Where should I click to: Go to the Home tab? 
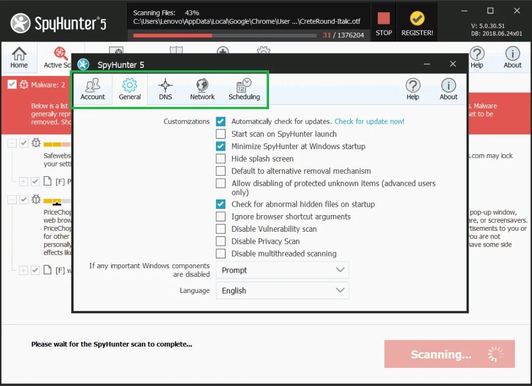coord(19,57)
